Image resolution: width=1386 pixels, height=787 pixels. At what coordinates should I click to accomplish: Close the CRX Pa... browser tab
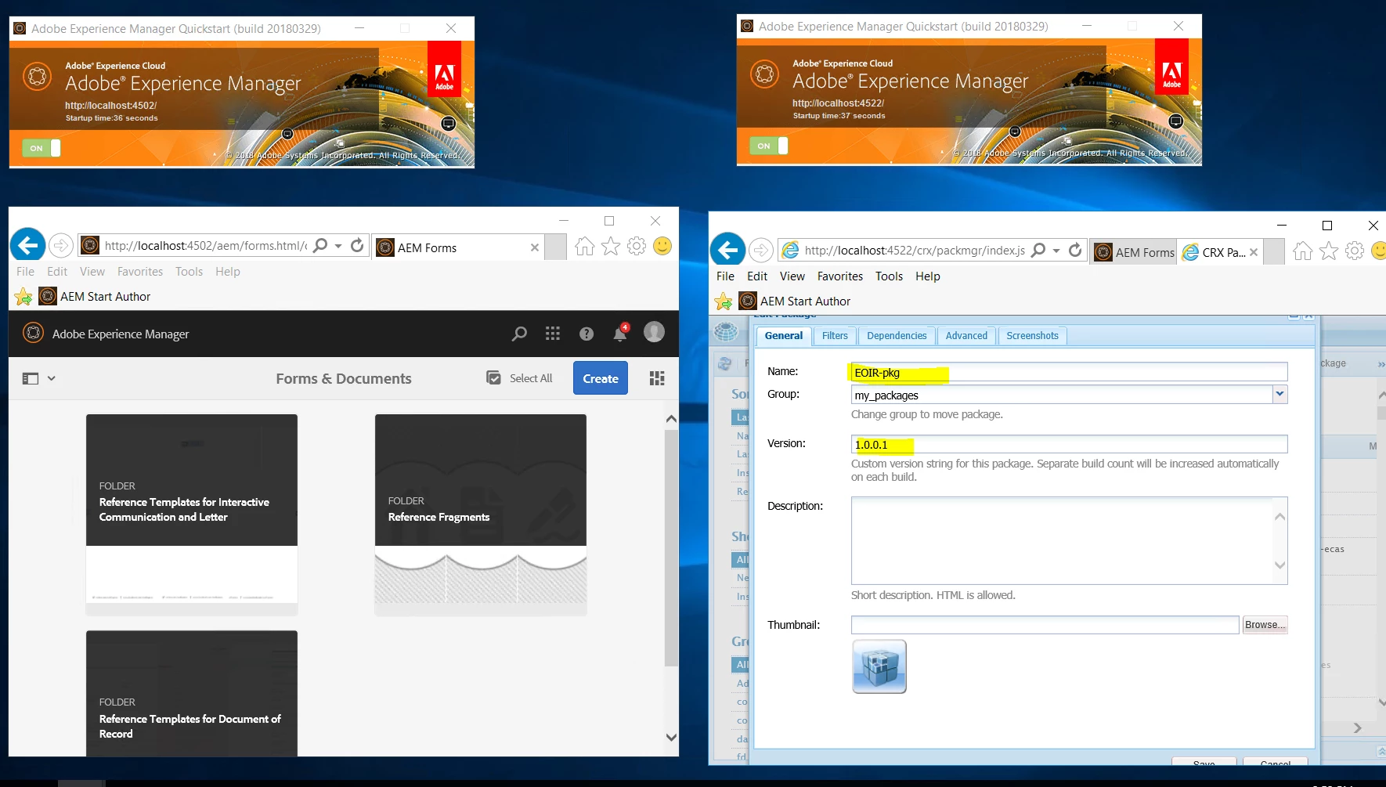click(1254, 252)
